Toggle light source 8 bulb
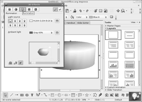 click(x=25, y=25)
